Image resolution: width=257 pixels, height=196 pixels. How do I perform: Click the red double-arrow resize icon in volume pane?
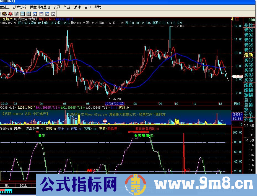[x=105, y=121]
